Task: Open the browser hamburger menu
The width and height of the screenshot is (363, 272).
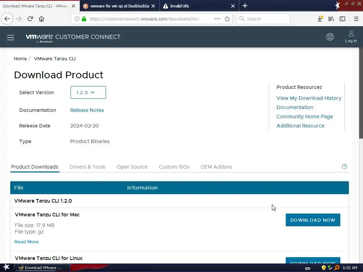Action: pyautogui.click(x=356, y=19)
